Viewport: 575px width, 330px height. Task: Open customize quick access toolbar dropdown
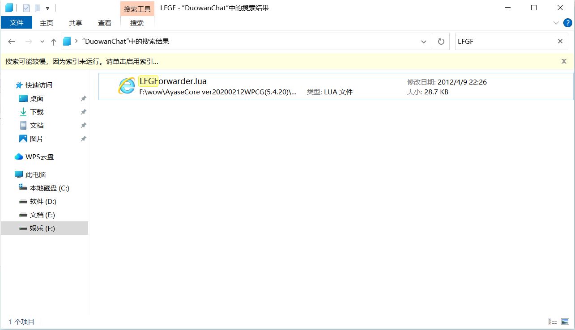tap(47, 8)
